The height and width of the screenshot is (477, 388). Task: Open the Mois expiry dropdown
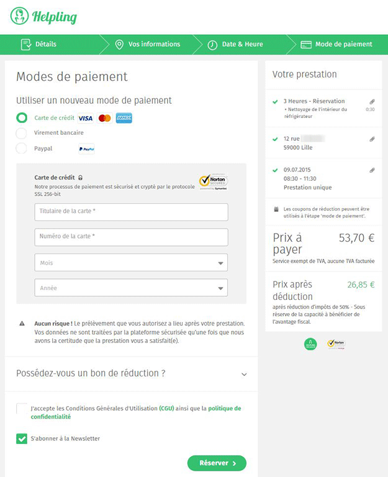coord(131,263)
